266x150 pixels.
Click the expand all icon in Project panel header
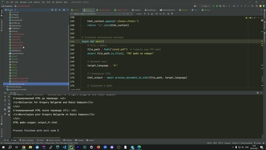(56, 10)
